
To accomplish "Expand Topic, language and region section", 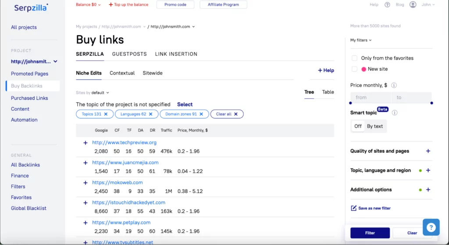I will [x=428, y=170].
